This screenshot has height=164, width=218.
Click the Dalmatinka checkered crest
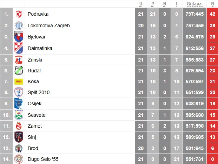click(x=19, y=48)
